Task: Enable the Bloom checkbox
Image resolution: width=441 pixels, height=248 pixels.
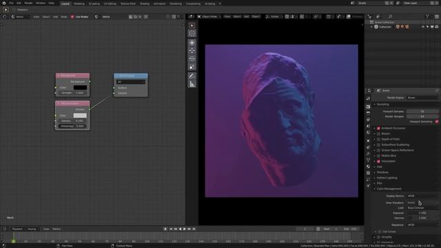Action: point(378,134)
